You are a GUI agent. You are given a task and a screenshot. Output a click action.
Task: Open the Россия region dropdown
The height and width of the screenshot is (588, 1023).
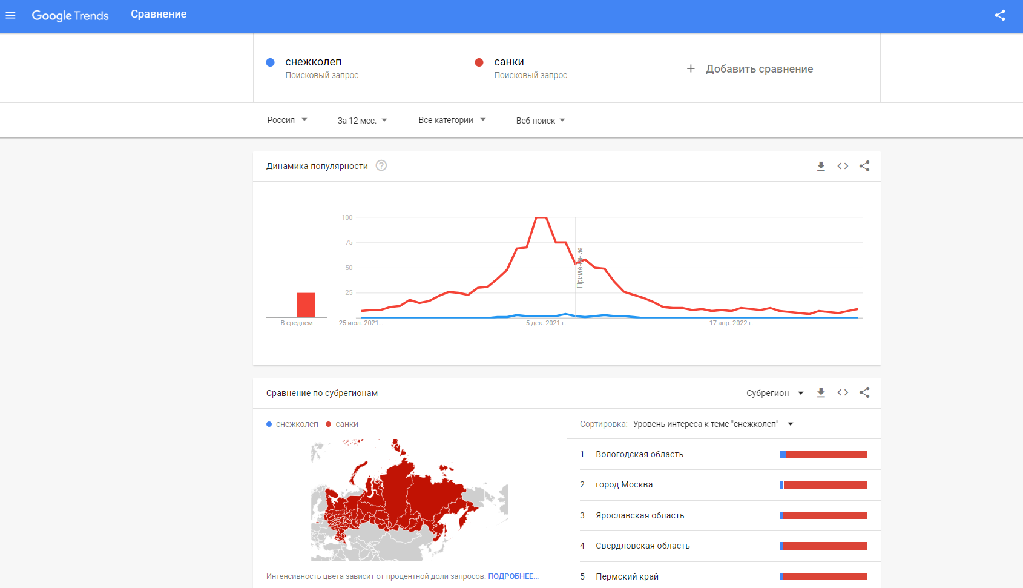[287, 120]
